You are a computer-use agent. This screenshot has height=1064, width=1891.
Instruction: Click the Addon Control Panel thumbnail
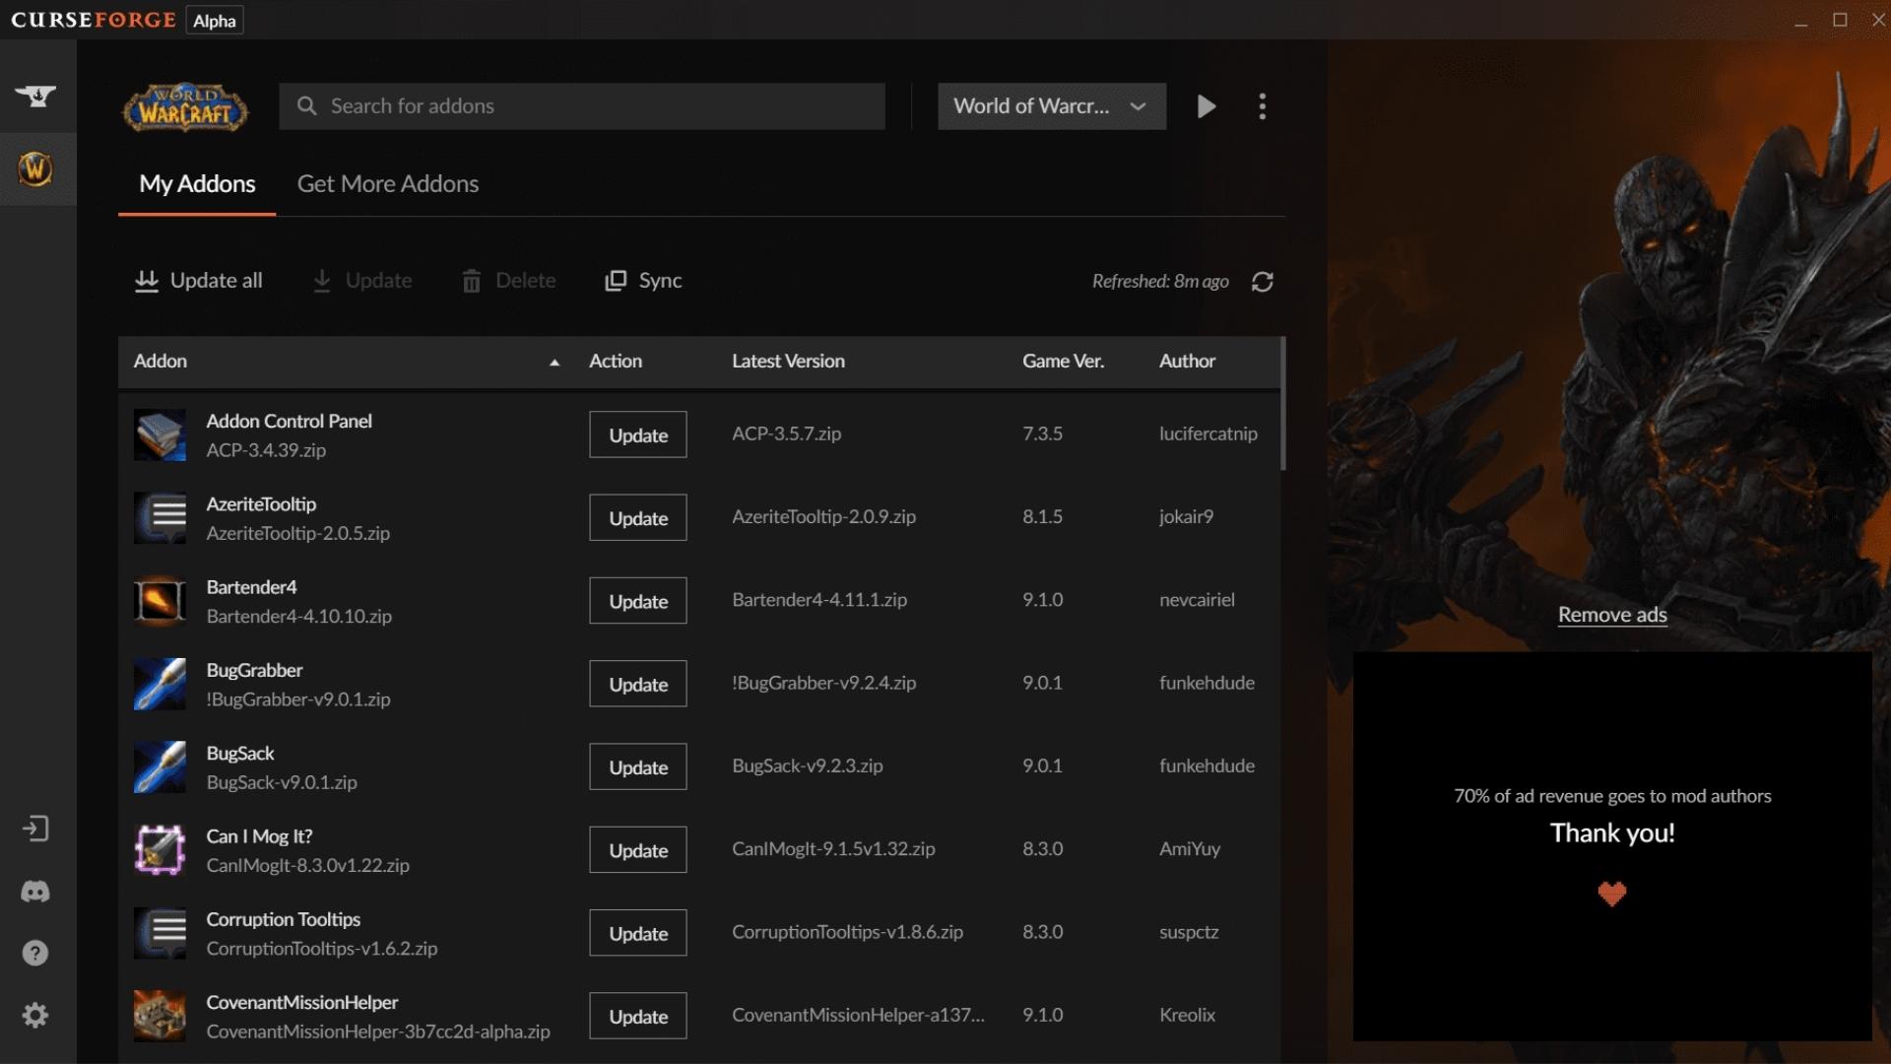160,434
